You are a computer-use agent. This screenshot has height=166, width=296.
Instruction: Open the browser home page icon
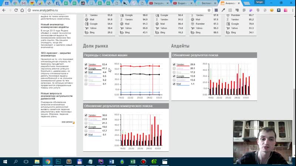22,10
